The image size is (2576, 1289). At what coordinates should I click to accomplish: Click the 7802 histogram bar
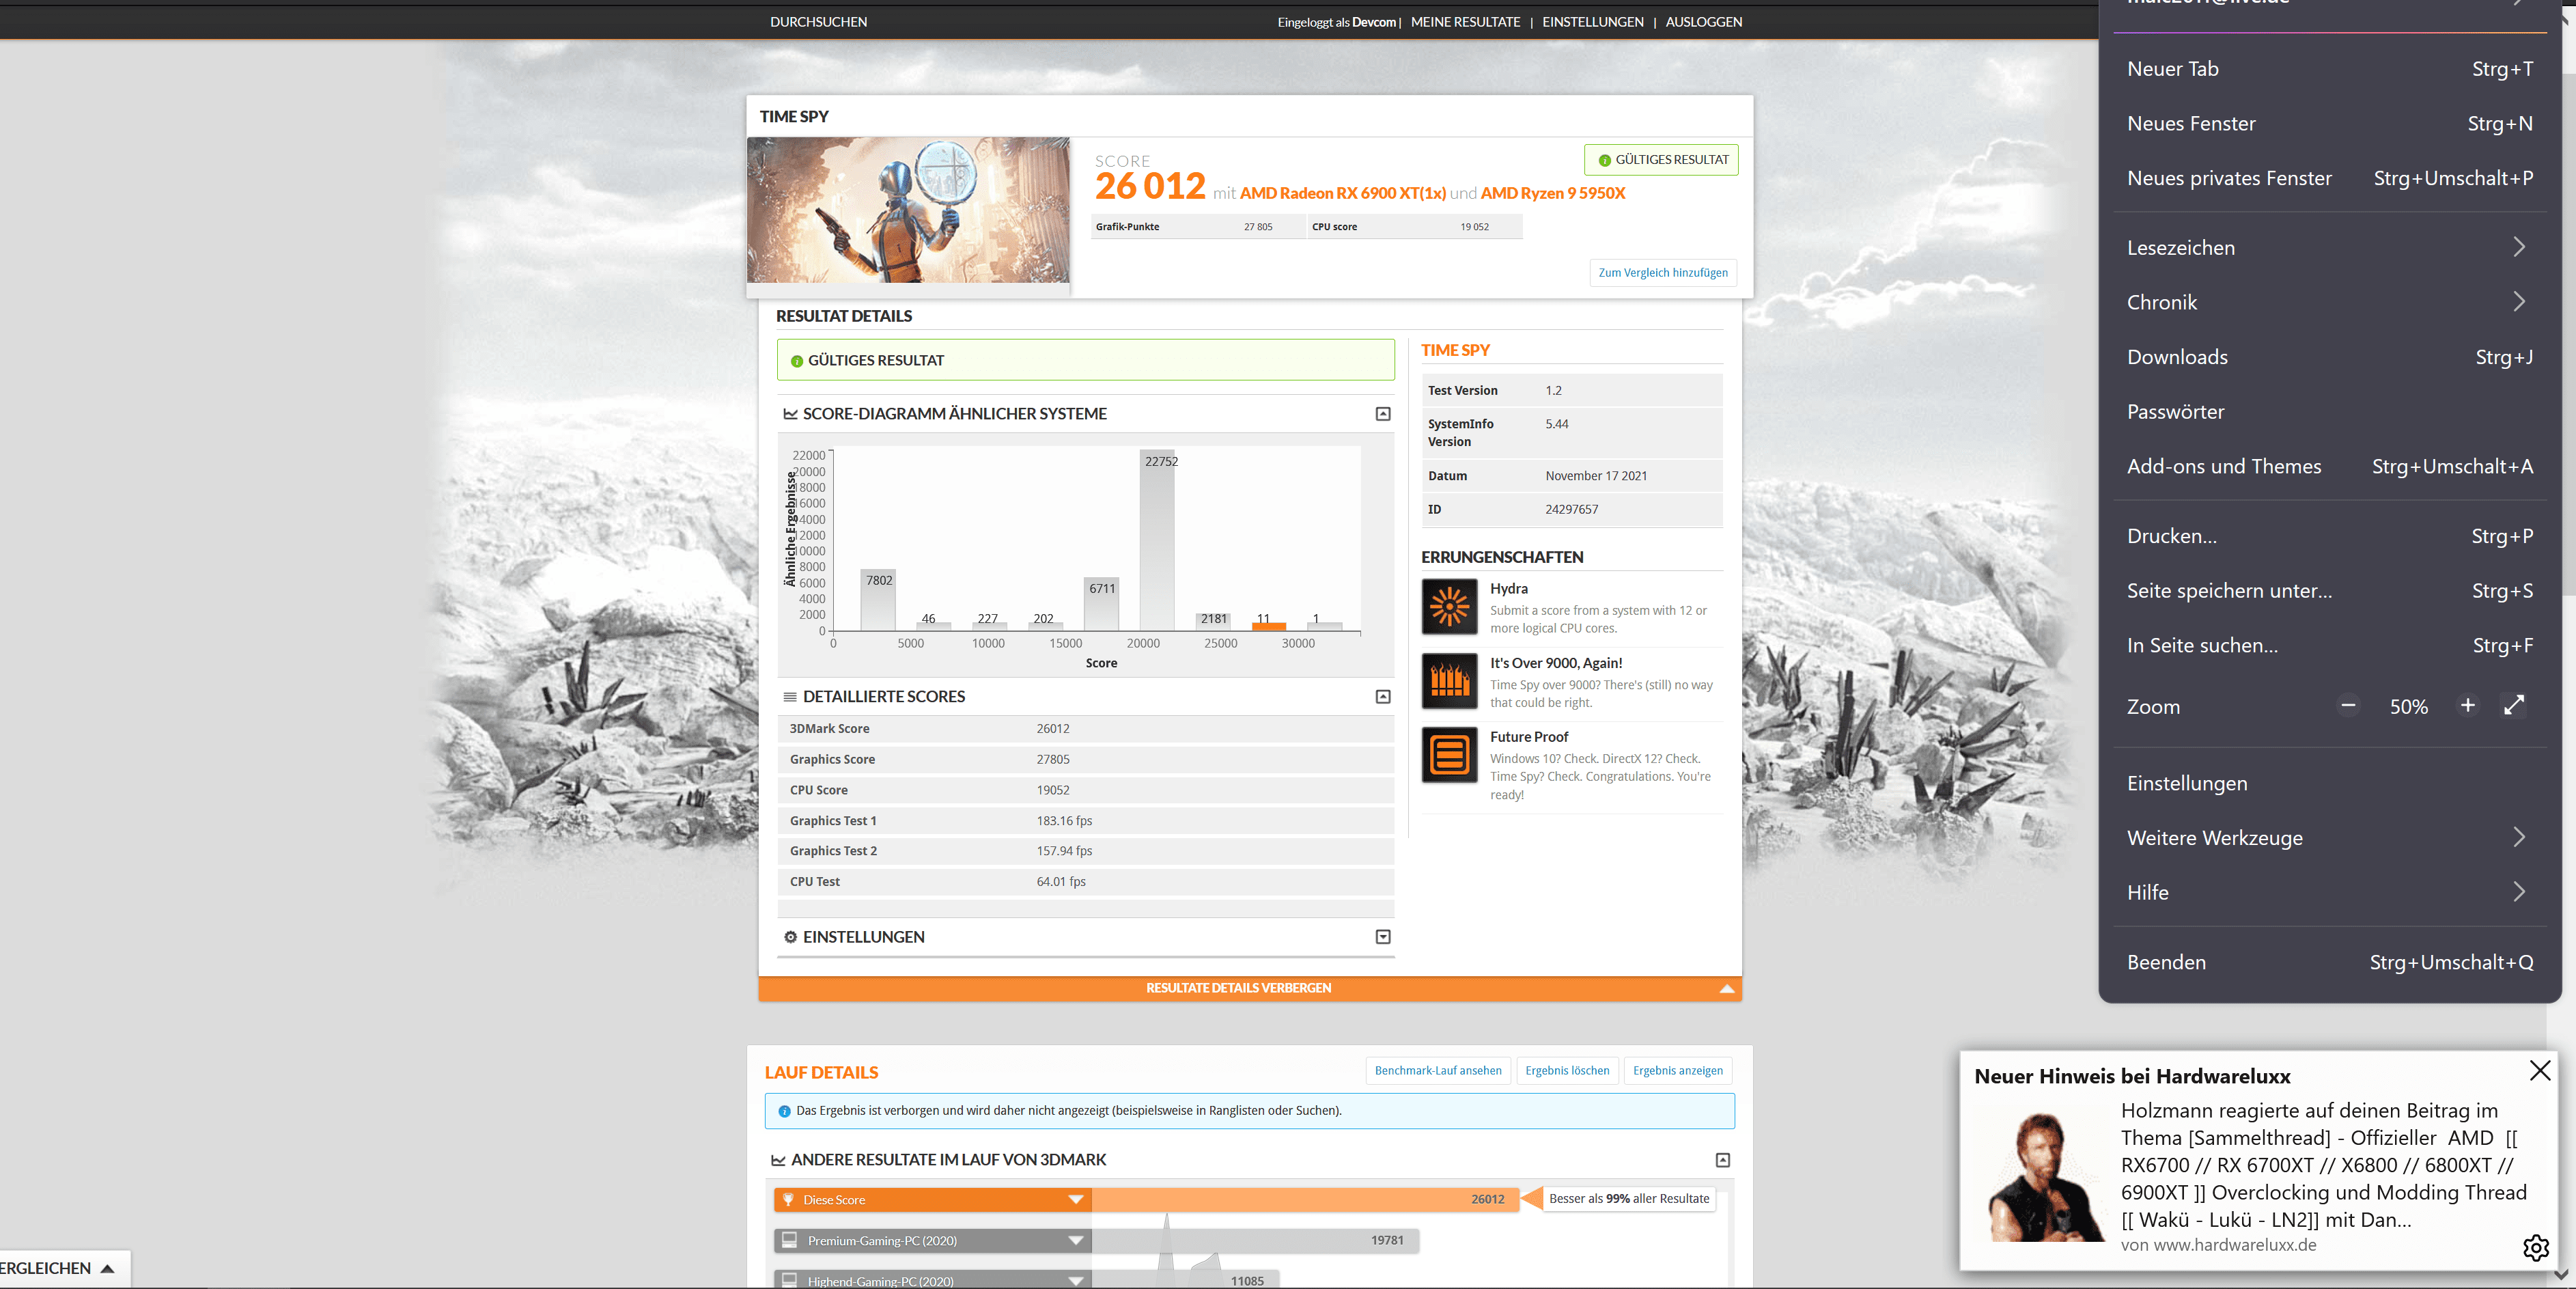coord(878,599)
